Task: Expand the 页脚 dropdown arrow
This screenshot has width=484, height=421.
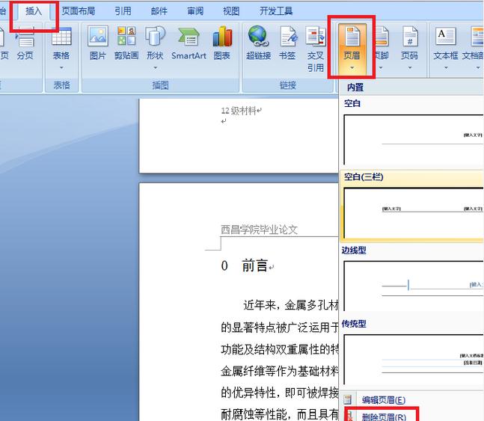Action: tap(381, 67)
